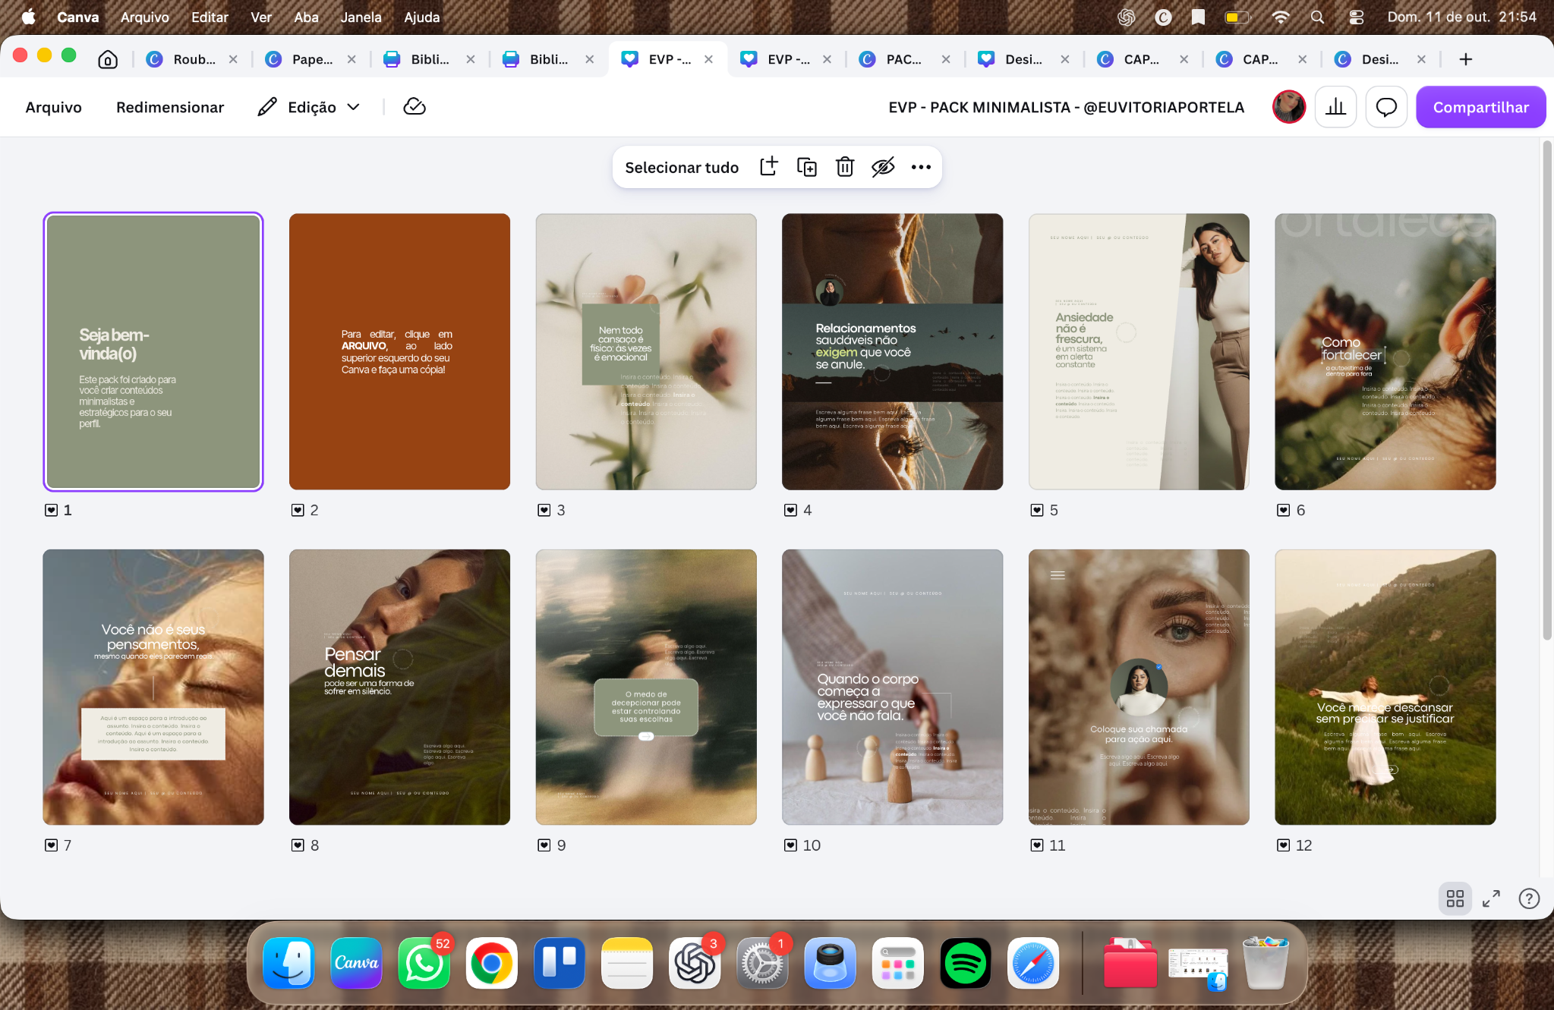The height and width of the screenshot is (1010, 1554).
Task: Open a new browser tab with plus
Action: pyautogui.click(x=1466, y=59)
